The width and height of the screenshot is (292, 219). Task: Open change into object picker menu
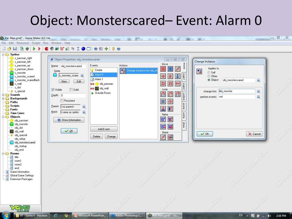coord(258,91)
